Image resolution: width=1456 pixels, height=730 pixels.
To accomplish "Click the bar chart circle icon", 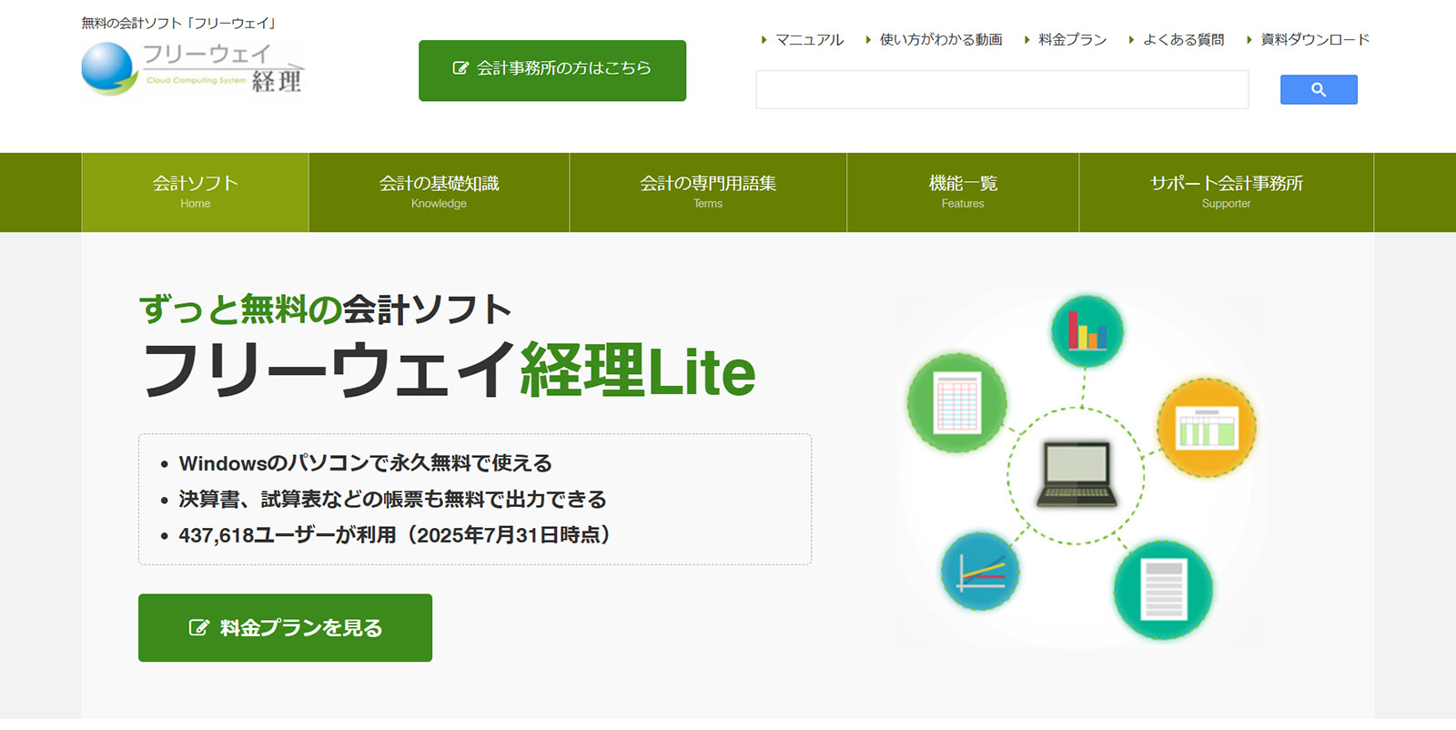I will pos(1087,331).
